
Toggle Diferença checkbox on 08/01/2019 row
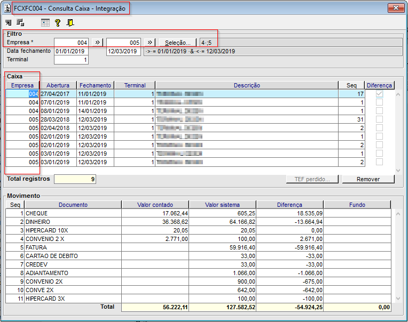coord(379,111)
